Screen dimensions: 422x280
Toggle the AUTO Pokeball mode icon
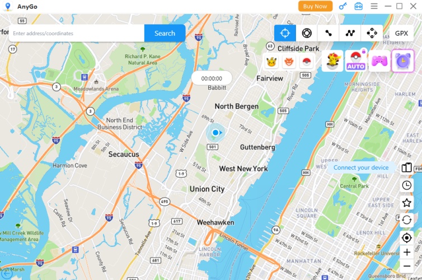[x=356, y=61]
